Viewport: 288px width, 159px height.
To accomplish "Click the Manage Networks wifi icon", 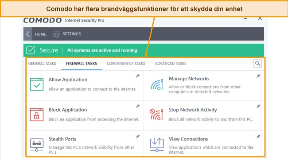I will [157, 84].
